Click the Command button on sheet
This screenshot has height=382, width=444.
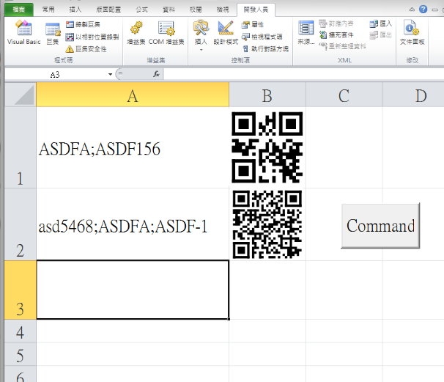pos(380,226)
